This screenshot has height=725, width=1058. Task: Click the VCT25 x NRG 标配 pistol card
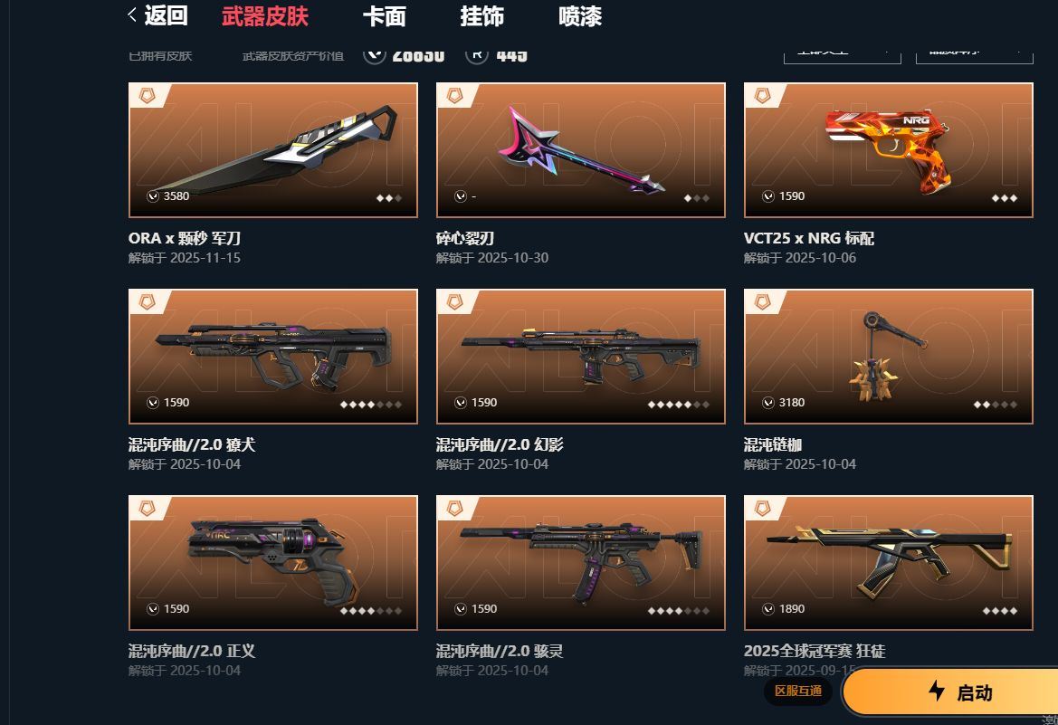889,150
